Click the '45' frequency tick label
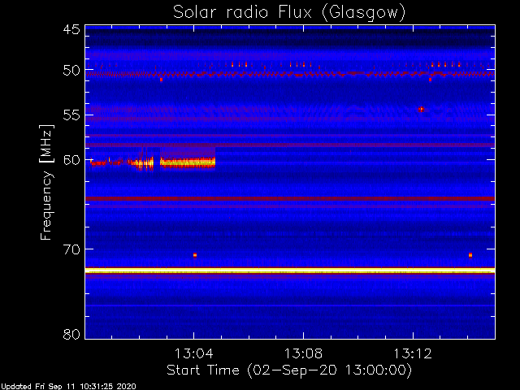The image size is (520, 390). [x=71, y=30]
